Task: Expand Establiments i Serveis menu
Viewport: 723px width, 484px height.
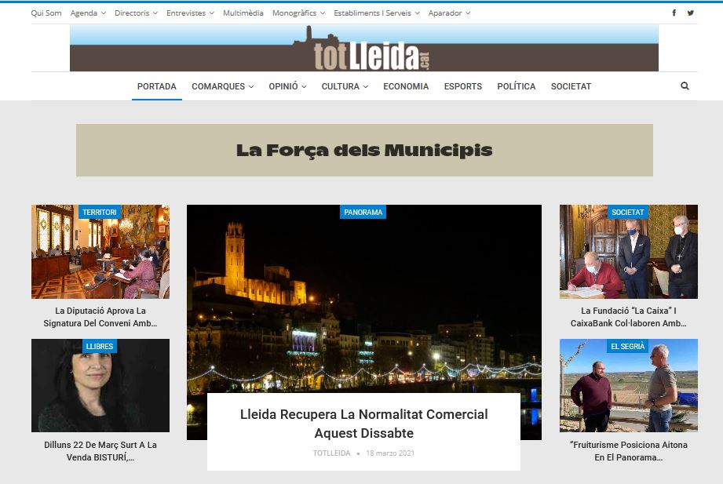Action: tap(376, 13)
